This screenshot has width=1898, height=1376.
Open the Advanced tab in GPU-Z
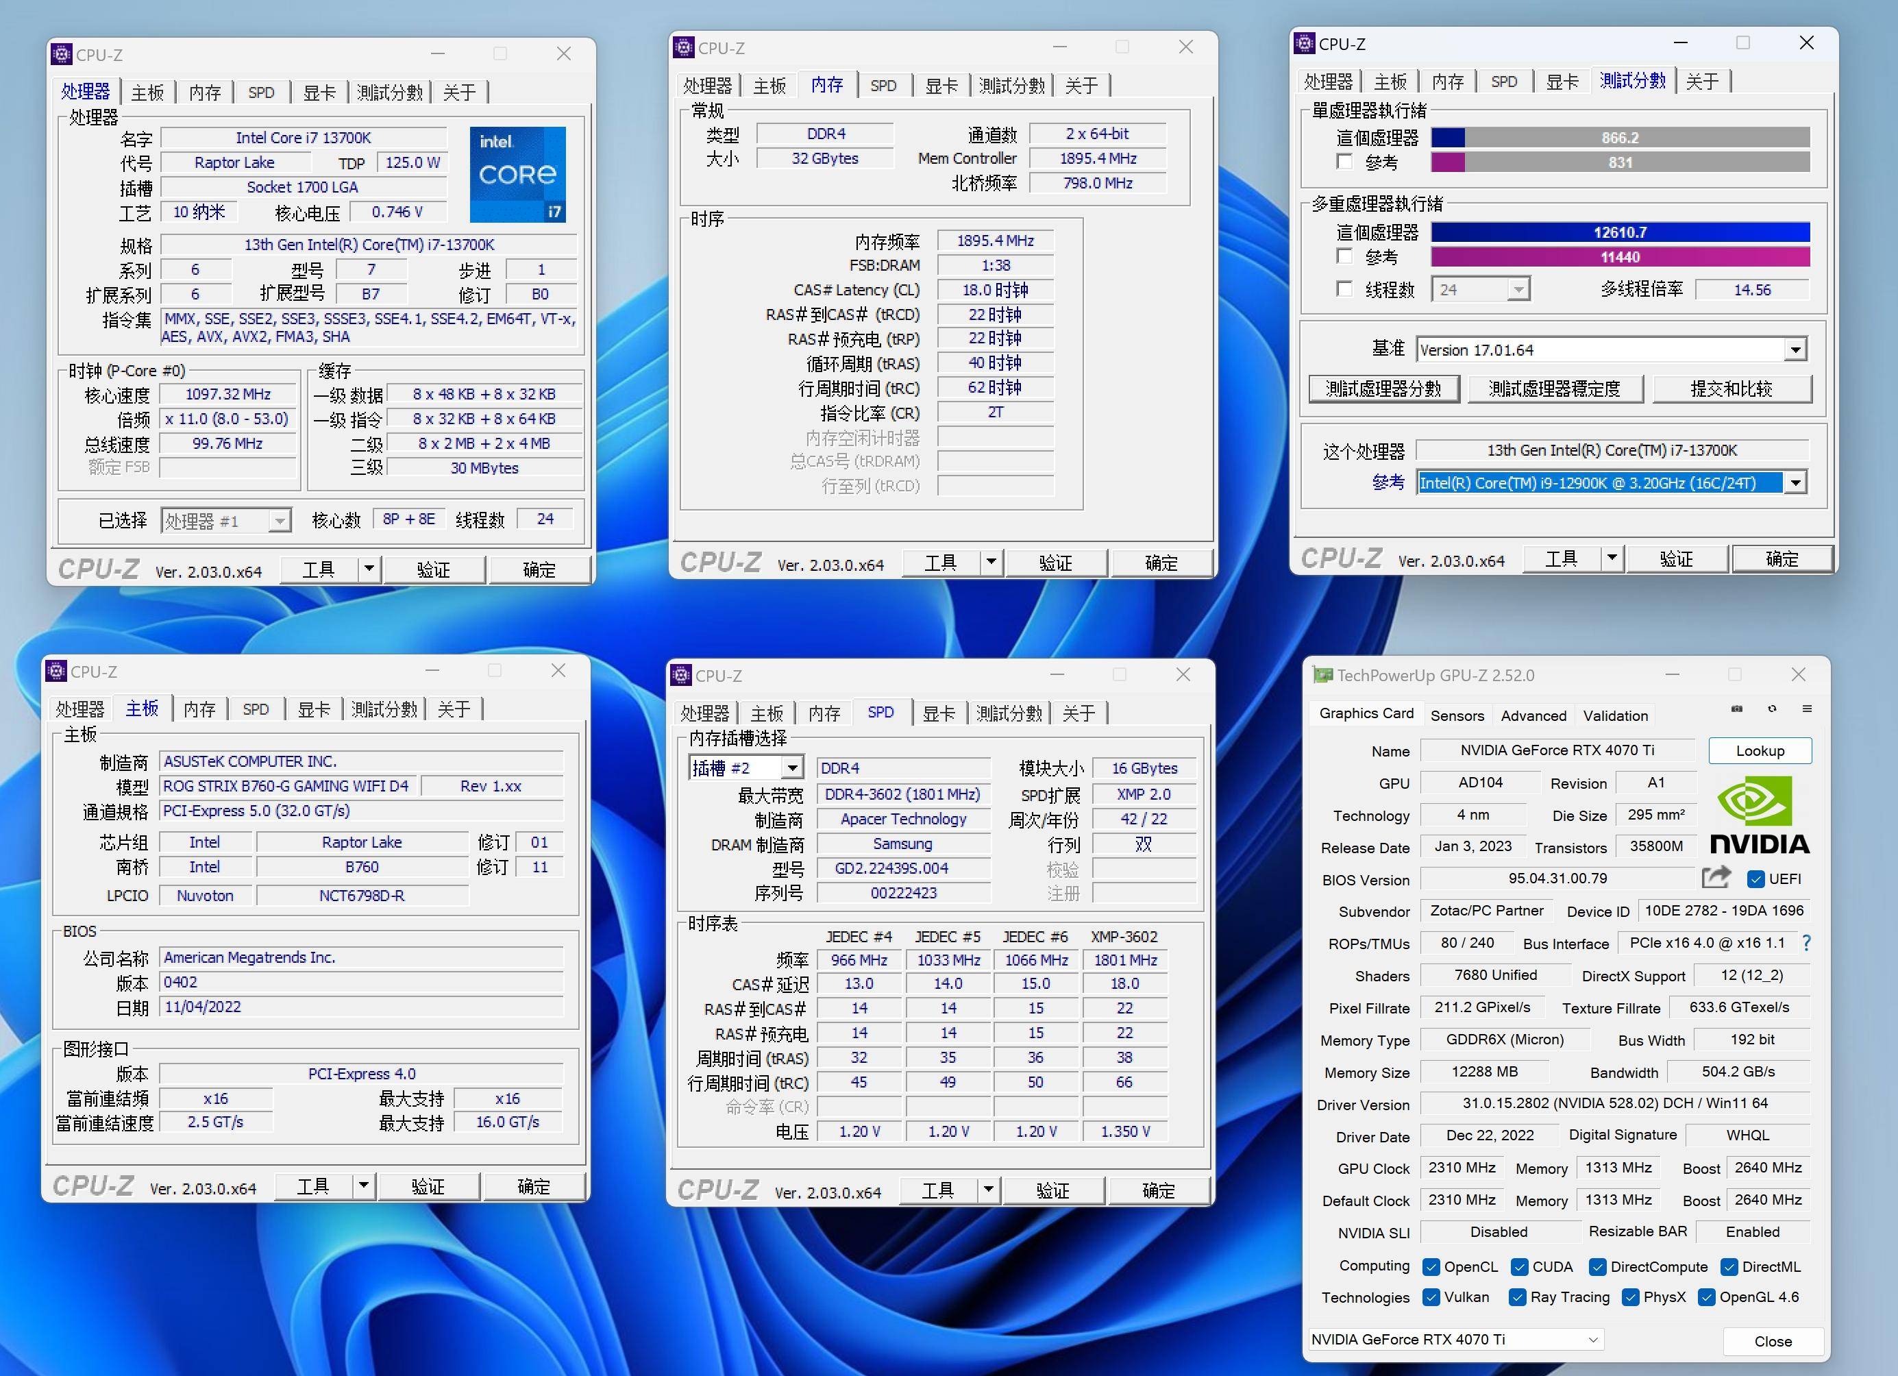pos(1533,715)
